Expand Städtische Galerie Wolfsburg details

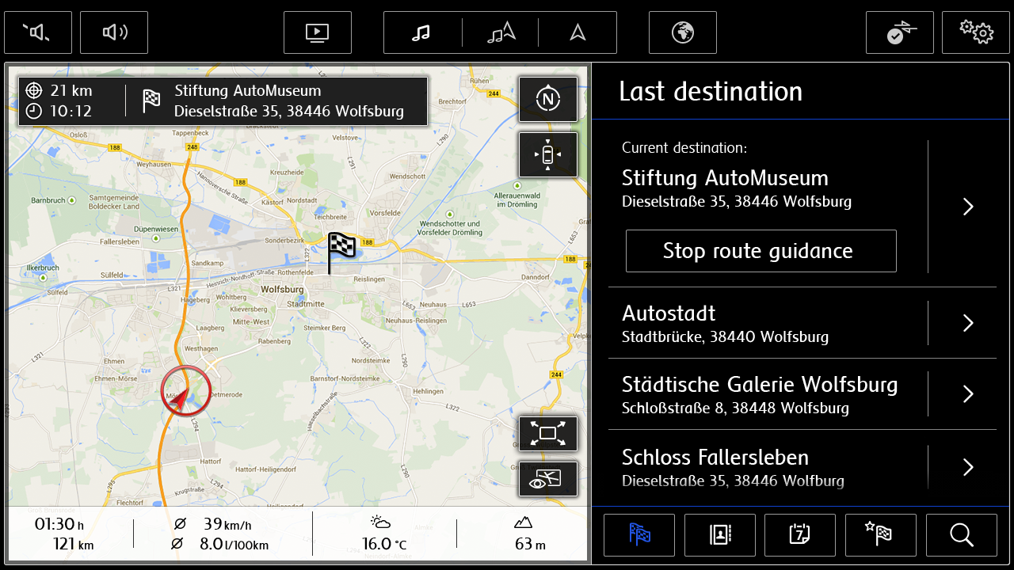967,393
